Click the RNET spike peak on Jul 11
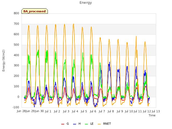This screenshot has width=172, height=129. click(136, 36)
